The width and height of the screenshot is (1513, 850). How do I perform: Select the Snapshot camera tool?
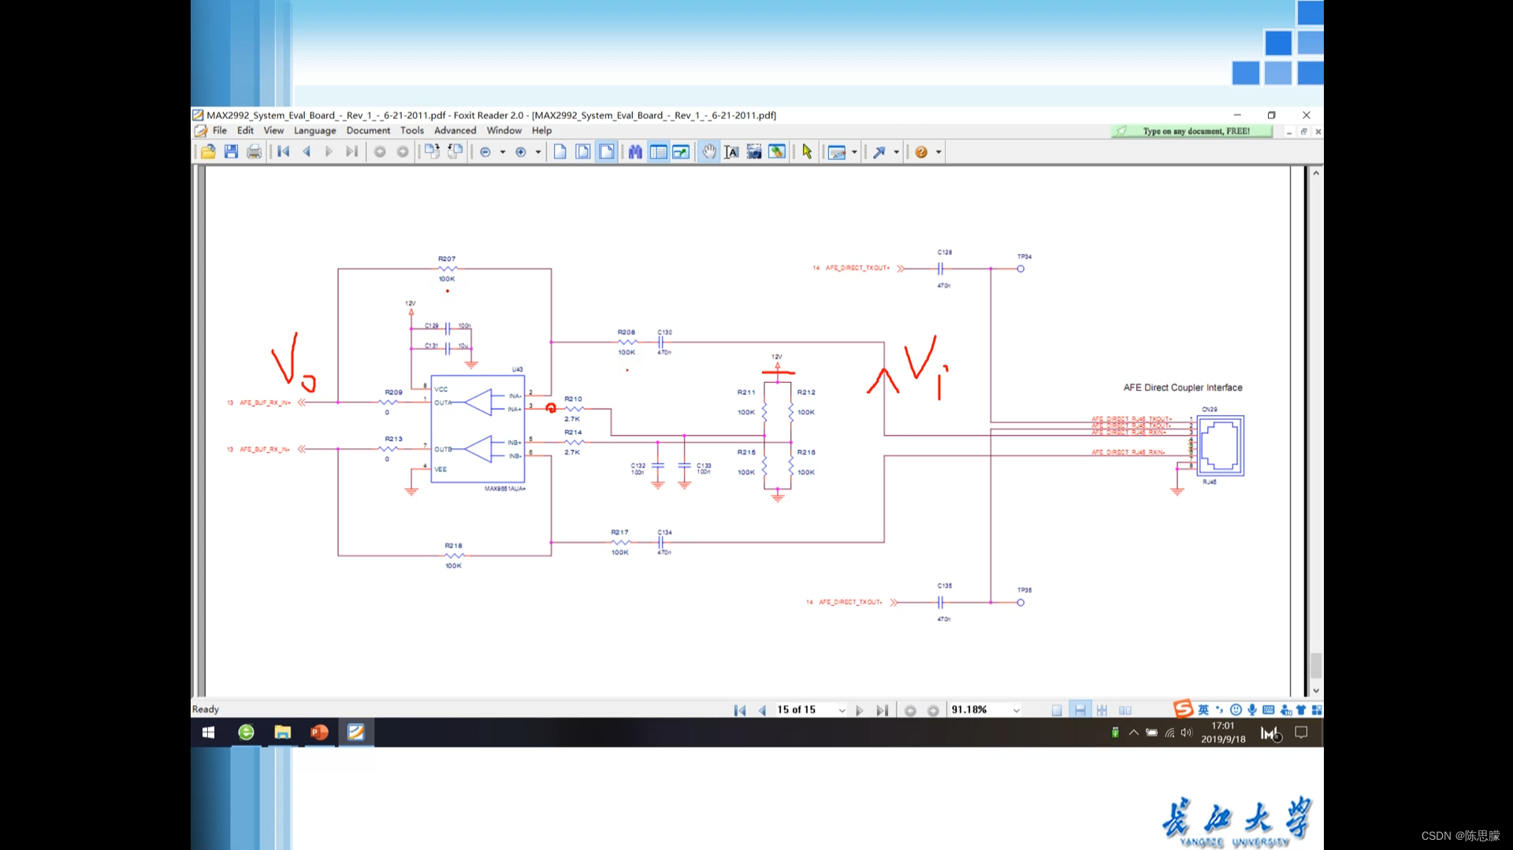coord(754,152)
